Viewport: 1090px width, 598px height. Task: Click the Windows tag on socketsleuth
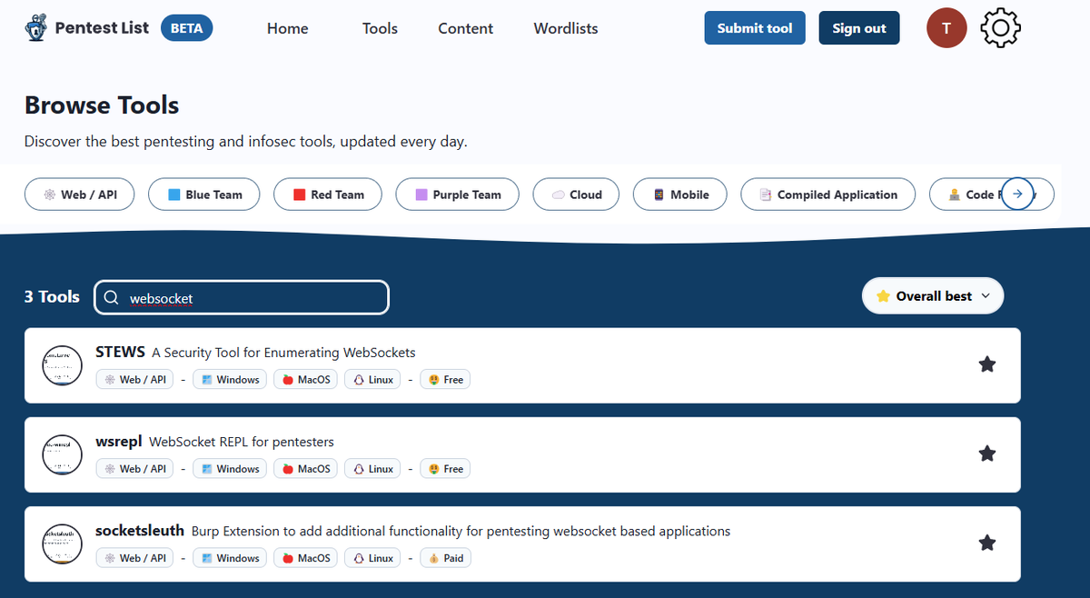pos(230,558)
